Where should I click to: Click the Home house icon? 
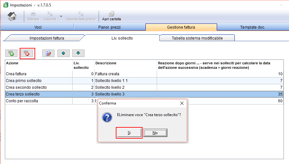12,16
